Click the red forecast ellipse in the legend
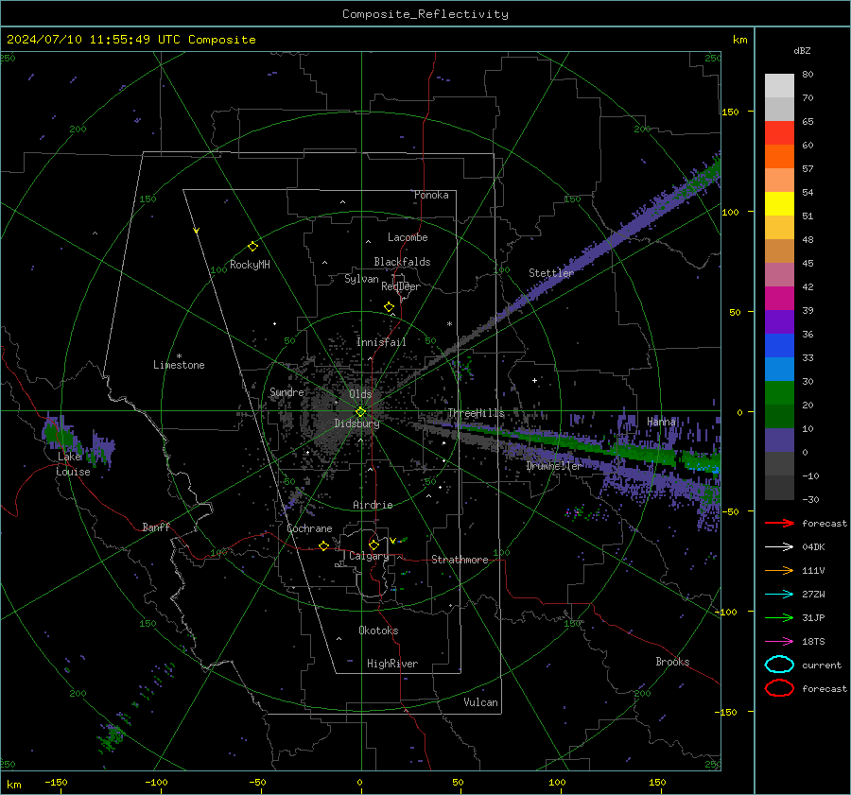The height and width of the screenshot is (795, 851). (x=779, y=688)
